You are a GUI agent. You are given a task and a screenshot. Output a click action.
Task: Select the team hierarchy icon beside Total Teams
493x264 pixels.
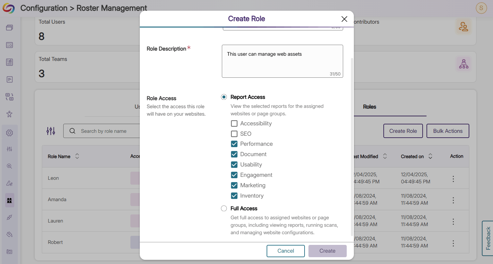coord(463,64)
